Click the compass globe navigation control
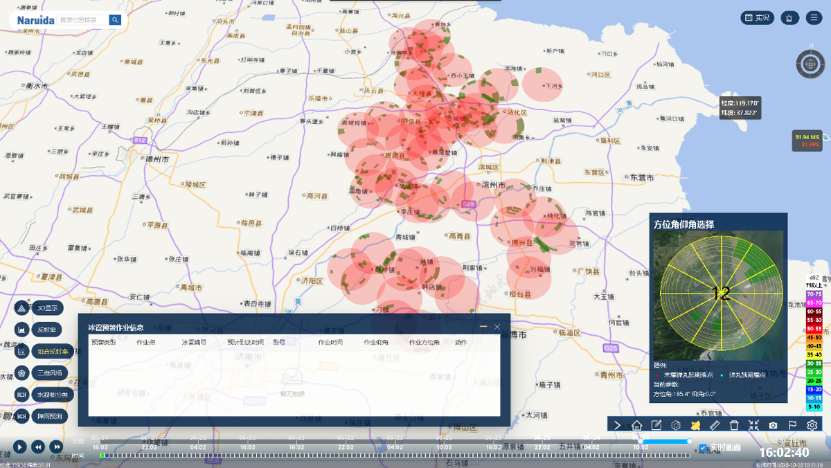Screen dimensions: 831x468 [x=810, y=64]
